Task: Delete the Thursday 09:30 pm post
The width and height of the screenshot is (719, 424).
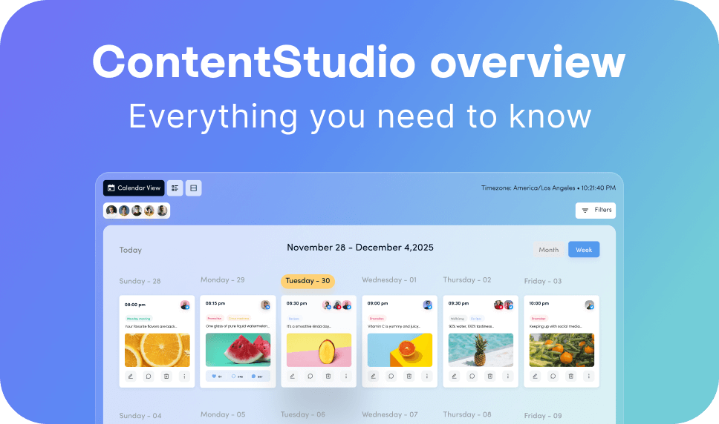Action: (489, 377)
